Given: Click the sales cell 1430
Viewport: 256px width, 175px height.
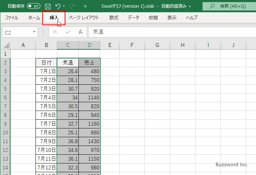Looking at the screenshot, I should [89, 141].
